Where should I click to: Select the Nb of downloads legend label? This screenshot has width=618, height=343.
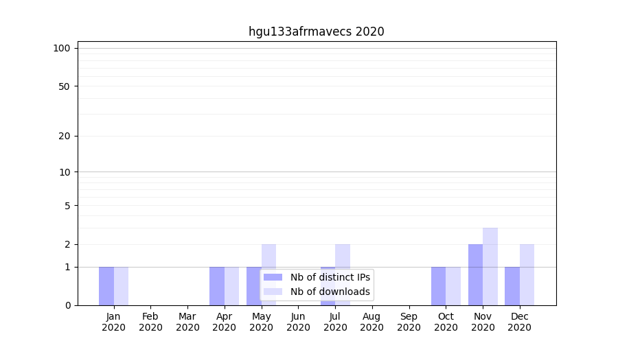coord(330,292)
